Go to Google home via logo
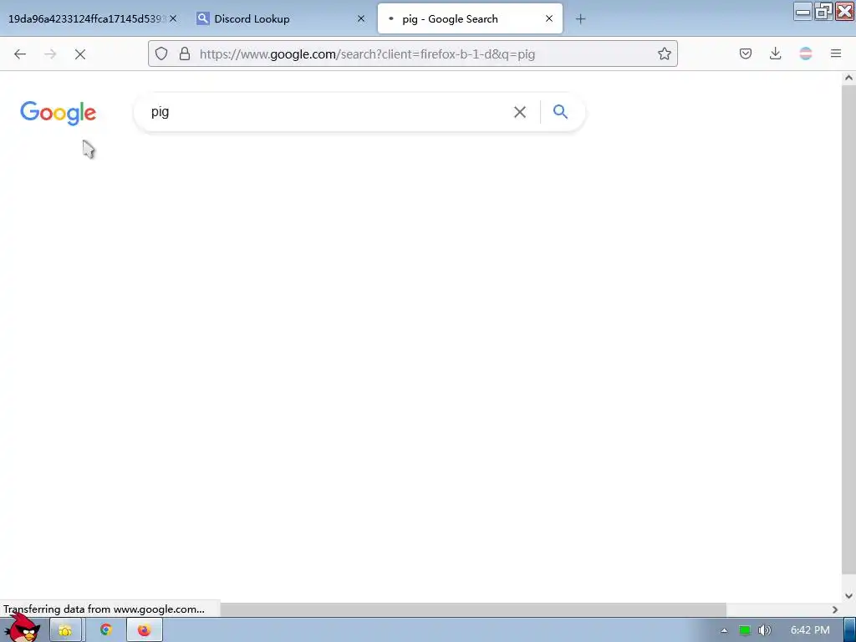This screenshot has height=642, width=856. 58,113
